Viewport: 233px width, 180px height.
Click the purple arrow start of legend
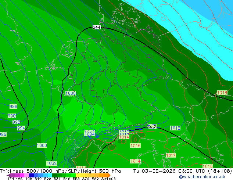point(8,175)
